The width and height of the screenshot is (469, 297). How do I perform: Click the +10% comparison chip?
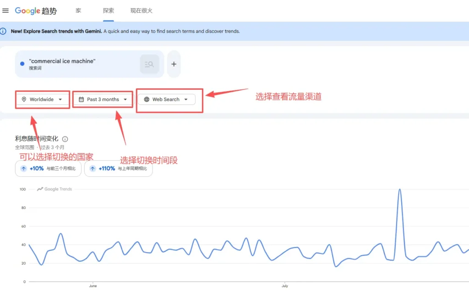[48, 169]
